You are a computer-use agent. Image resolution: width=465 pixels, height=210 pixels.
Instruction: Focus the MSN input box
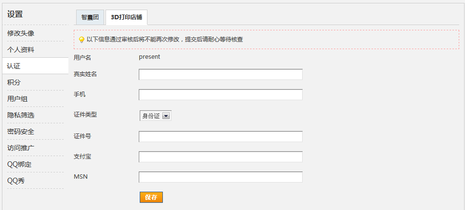click(221, 177)
